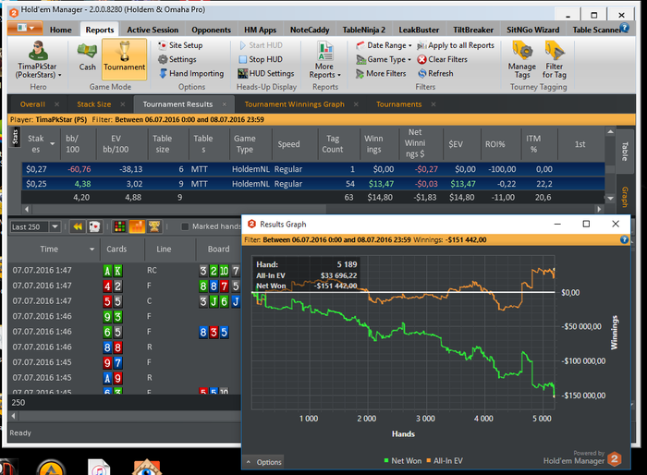647x475 pixels.
Task: Click Stop HUD
Action: (261, 59)
